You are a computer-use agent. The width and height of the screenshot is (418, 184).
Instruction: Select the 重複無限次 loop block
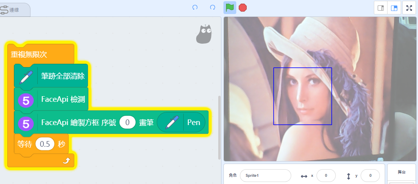[29, 55]
